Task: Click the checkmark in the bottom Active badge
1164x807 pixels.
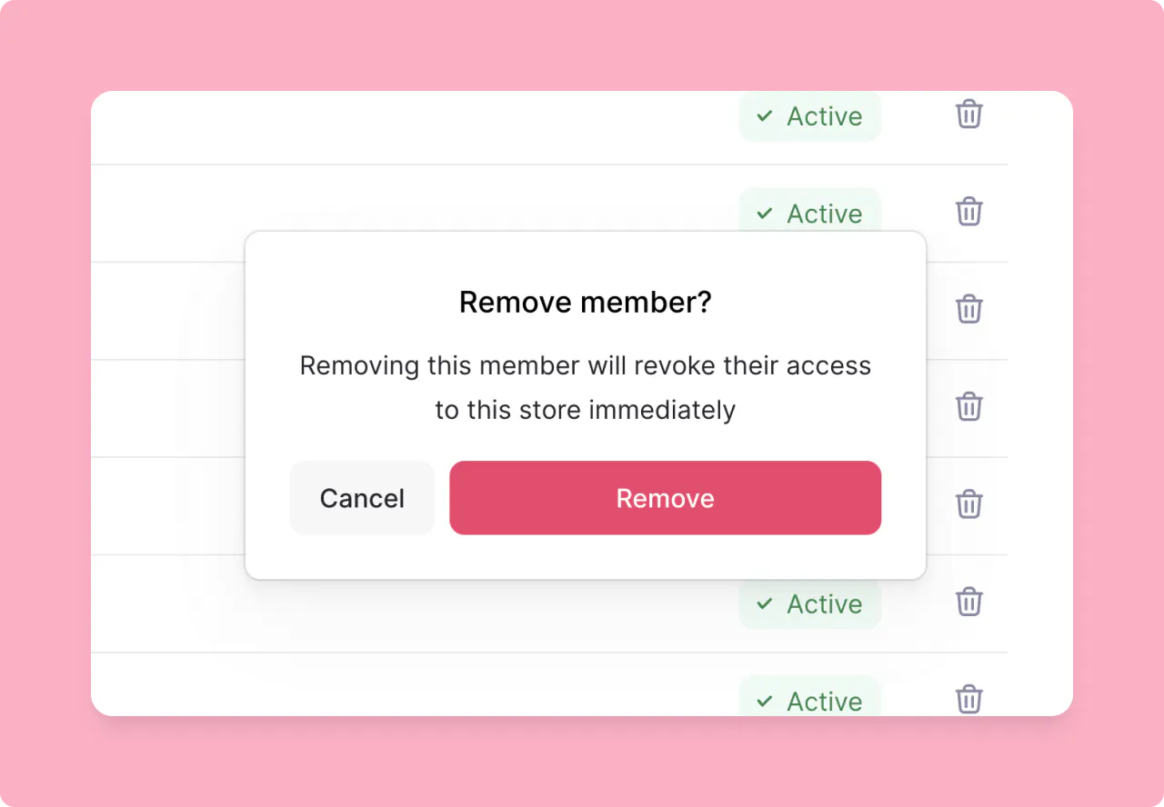Action: pyautogui.click(x=764, y=702)
